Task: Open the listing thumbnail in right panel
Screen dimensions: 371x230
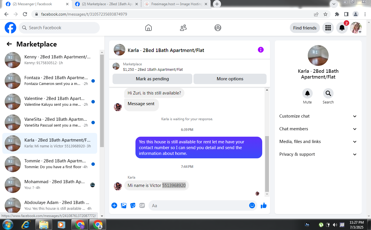Action: (318, 55)
